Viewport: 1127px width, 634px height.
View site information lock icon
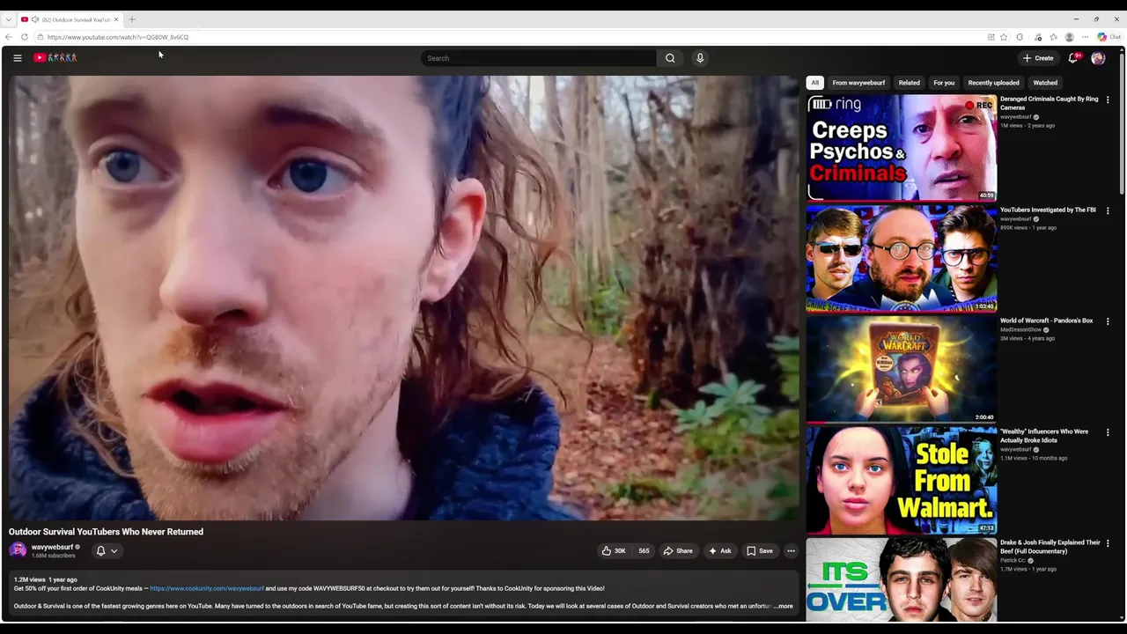(x=41, y=37)
